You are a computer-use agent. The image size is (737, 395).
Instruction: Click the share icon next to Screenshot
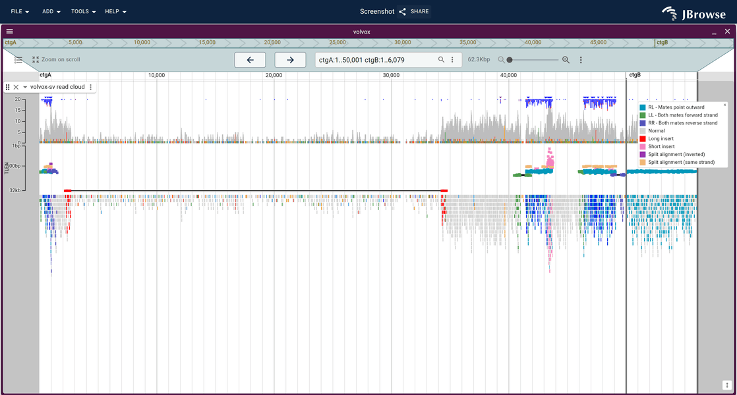pos(402,11)
